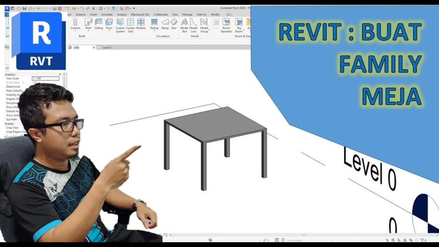Image resolution: width=439 pixels, height=247 pixels.
Task: Expand the Railing tool dropdown arrow
Action: (154, 31)
